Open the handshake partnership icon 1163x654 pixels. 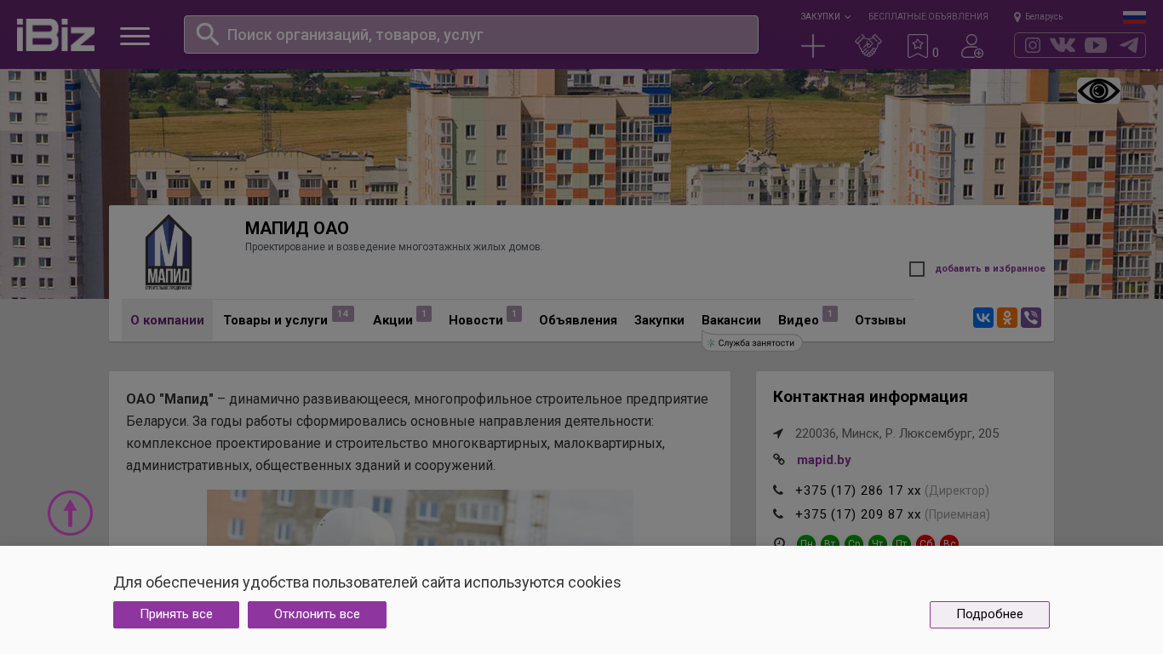click(868, 46)
